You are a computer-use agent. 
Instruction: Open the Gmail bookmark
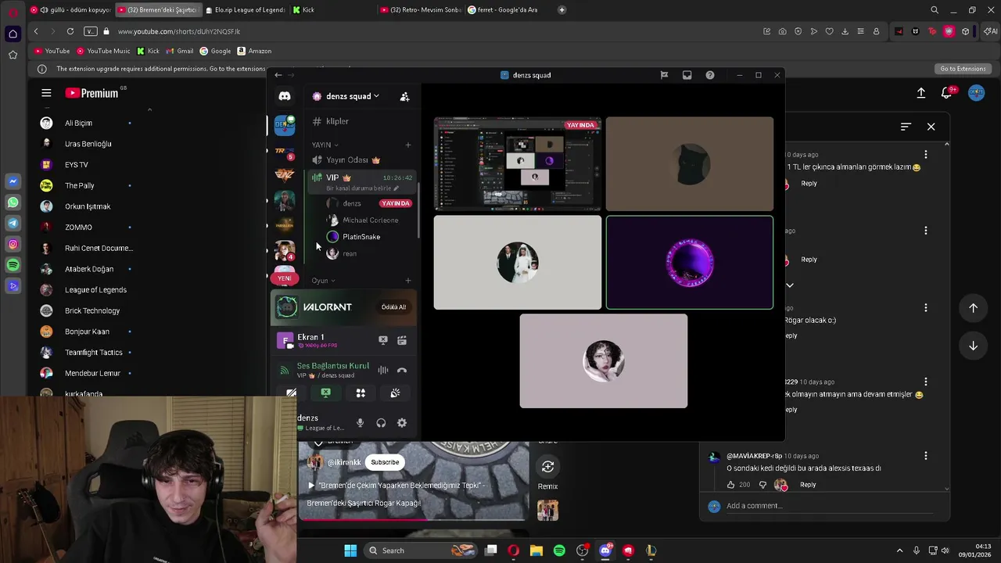click(179, 51)
